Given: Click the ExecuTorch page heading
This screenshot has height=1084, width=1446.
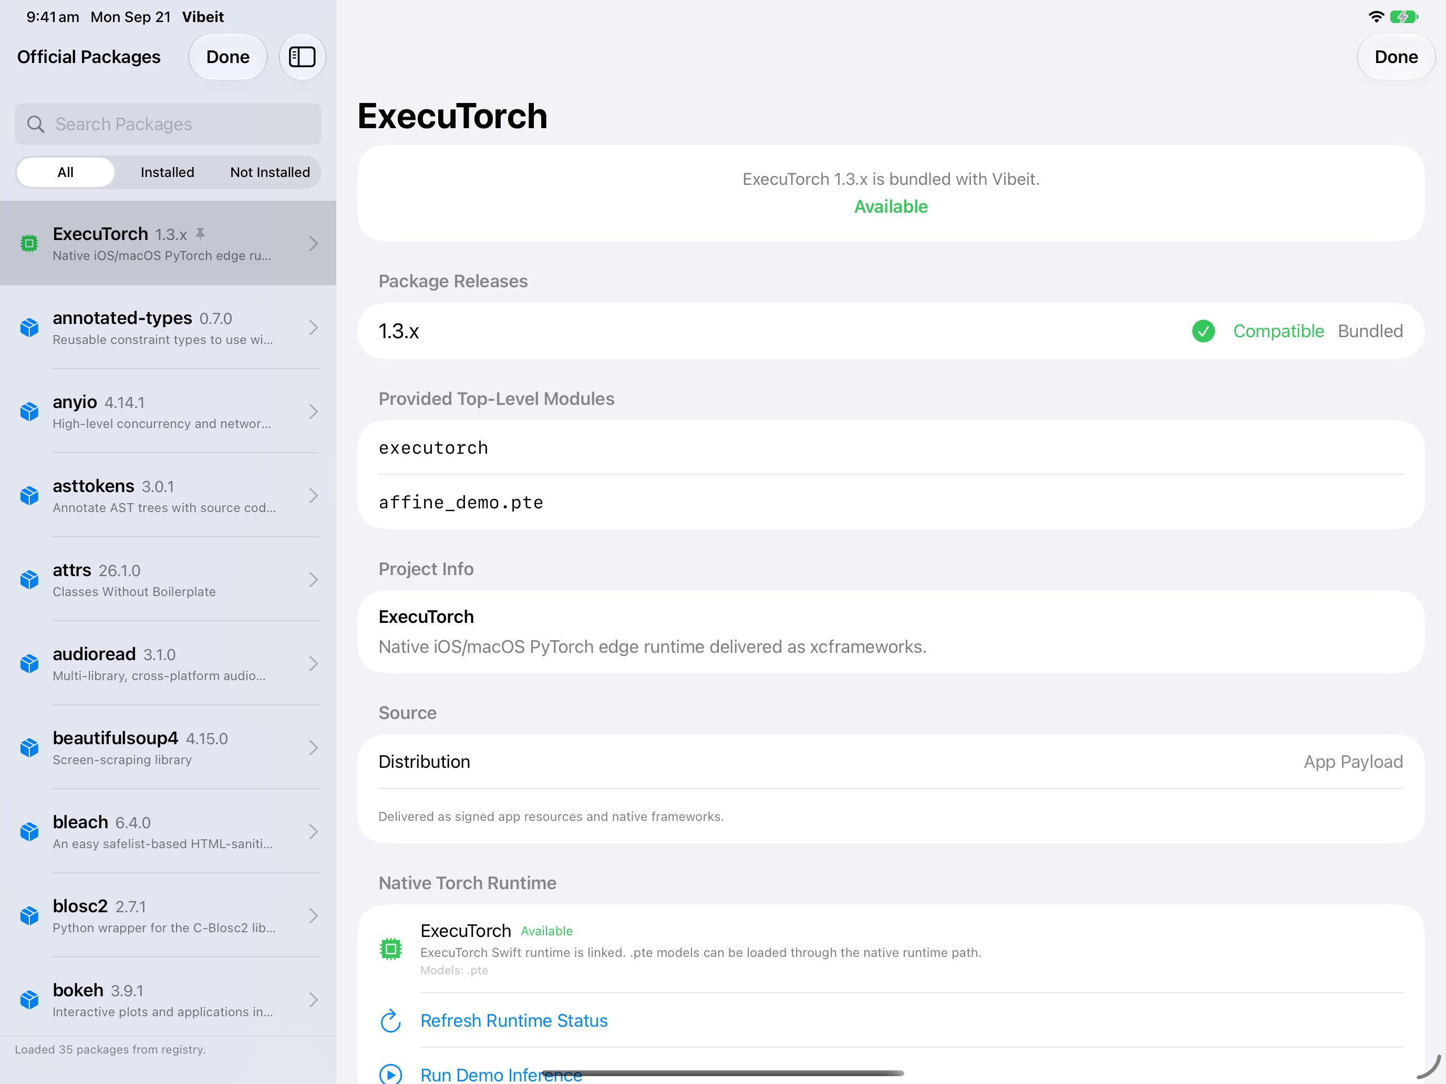Looking at the screenshot, I should coord(452,116).
